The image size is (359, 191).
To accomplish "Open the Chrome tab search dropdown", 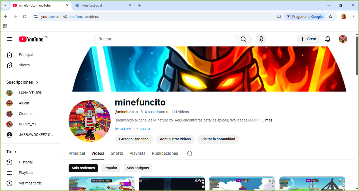I will tap(5, 5).
